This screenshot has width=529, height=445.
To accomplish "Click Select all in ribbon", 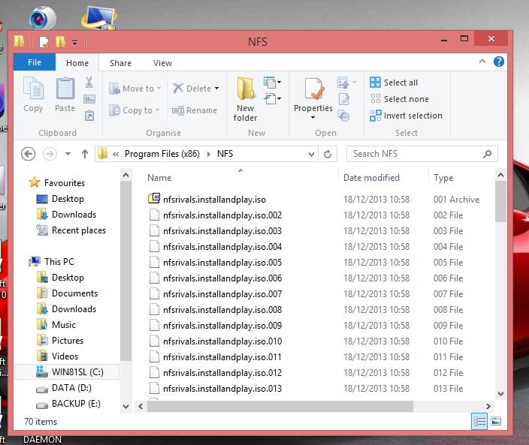I will pyautogui.click(x=394, y=83).
